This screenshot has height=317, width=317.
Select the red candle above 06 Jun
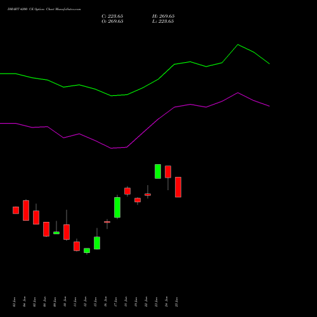tap(46, 229)
